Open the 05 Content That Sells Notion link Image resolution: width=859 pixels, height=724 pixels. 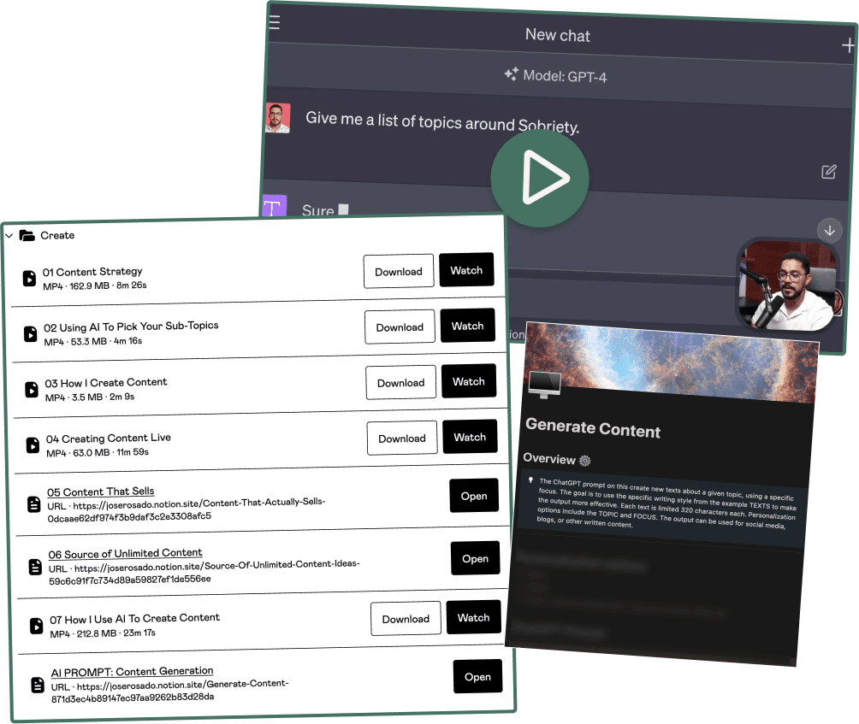point(473,495)
